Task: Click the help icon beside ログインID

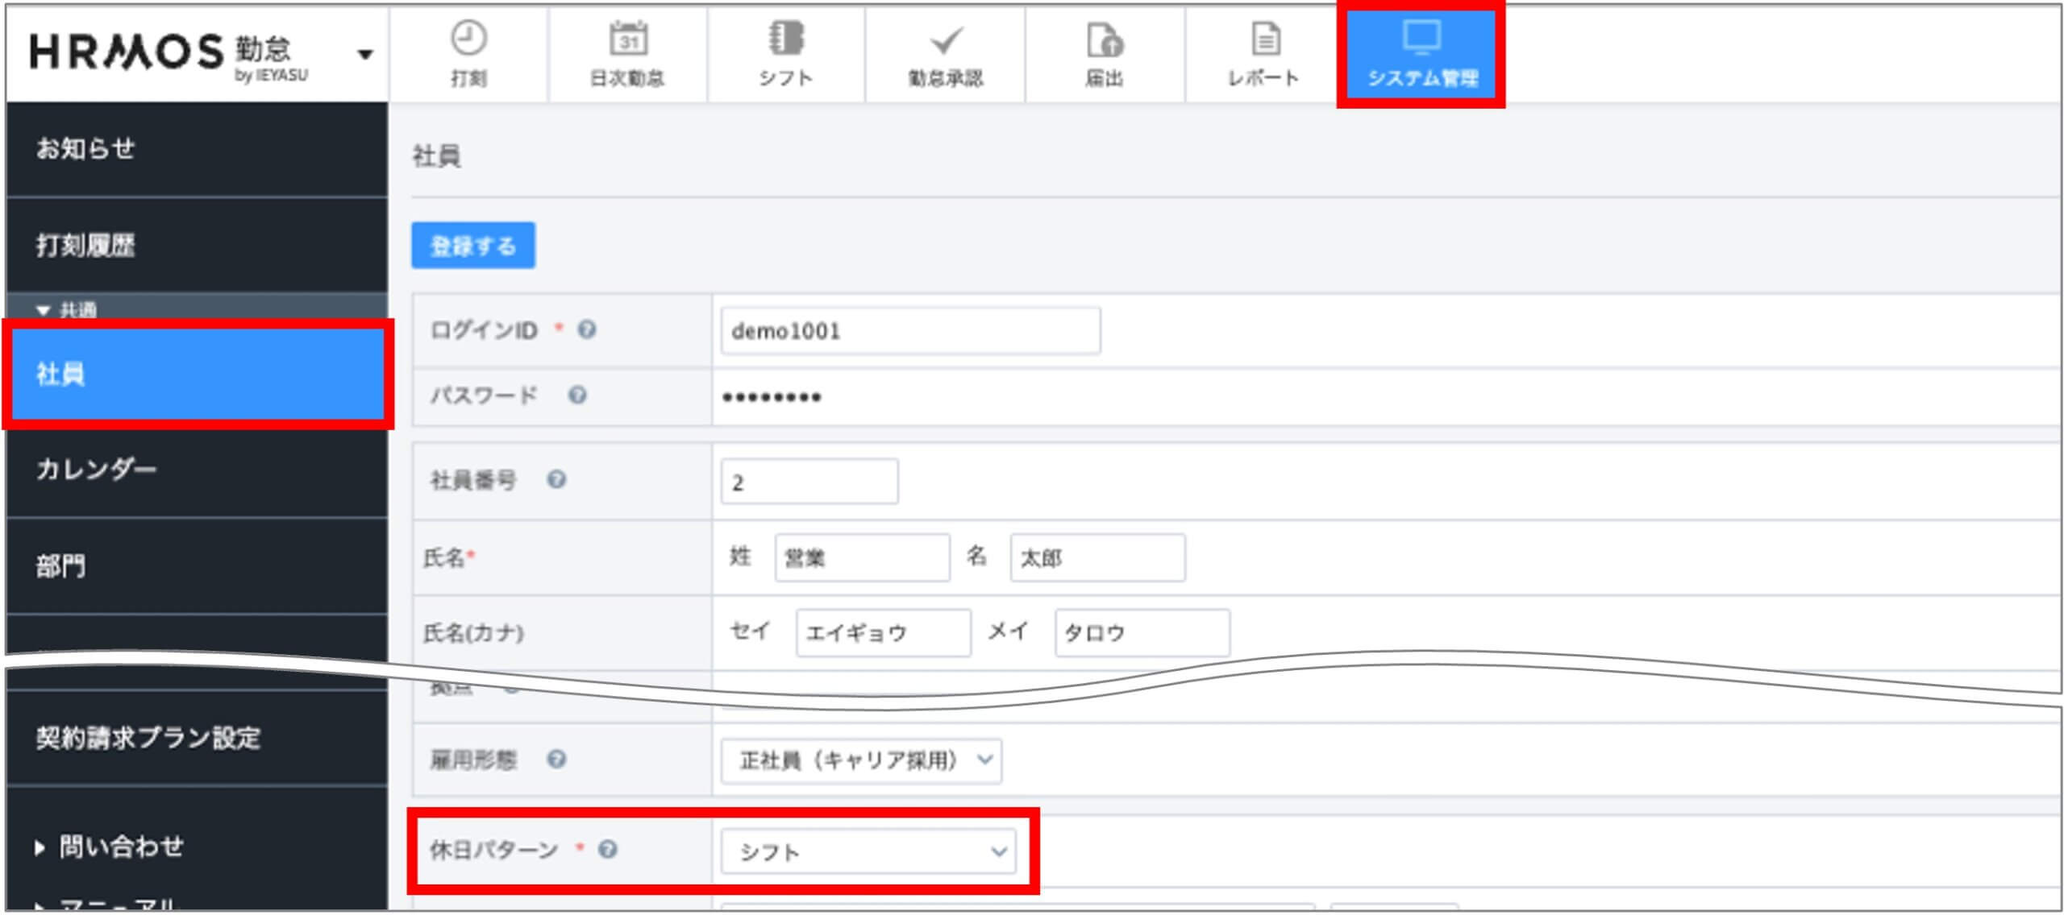Action: coord(587,329)
